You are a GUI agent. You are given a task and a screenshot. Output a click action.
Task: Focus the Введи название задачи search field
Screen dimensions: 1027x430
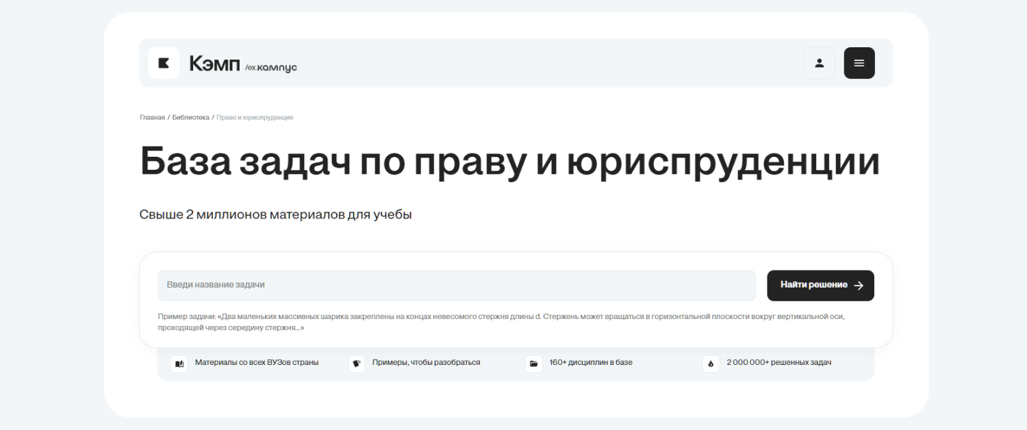point(456,286)
